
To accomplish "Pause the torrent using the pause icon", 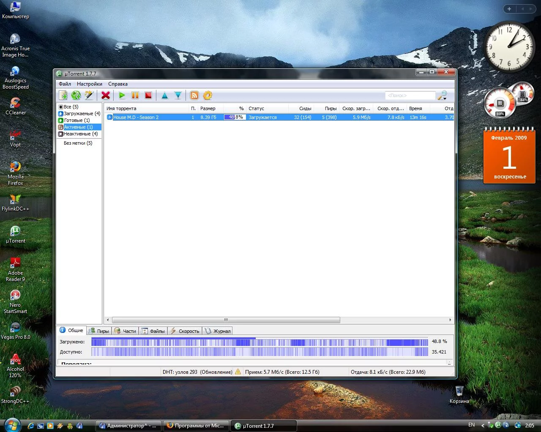I will coord(135,95).
